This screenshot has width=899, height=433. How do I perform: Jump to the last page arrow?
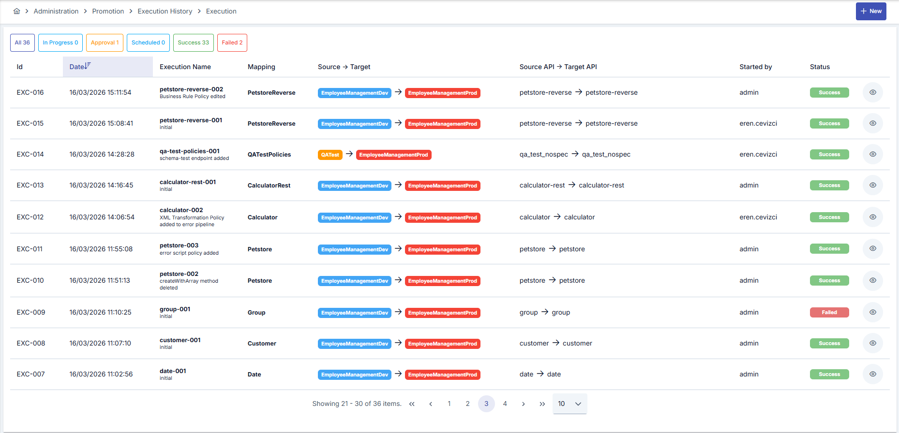pyautogui.click(x=542, y=404)
